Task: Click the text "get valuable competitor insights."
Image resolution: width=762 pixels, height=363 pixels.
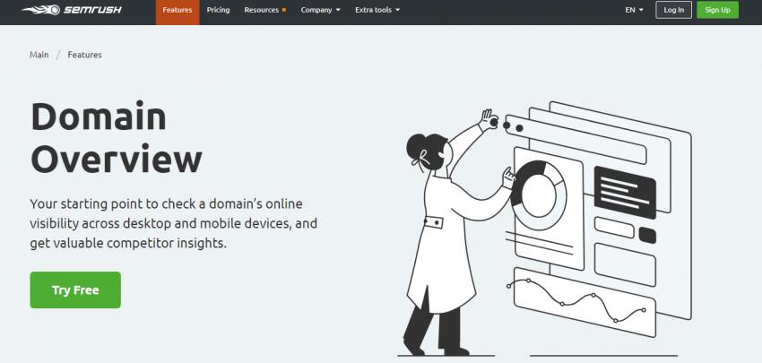Action: (x=128, y=243)
